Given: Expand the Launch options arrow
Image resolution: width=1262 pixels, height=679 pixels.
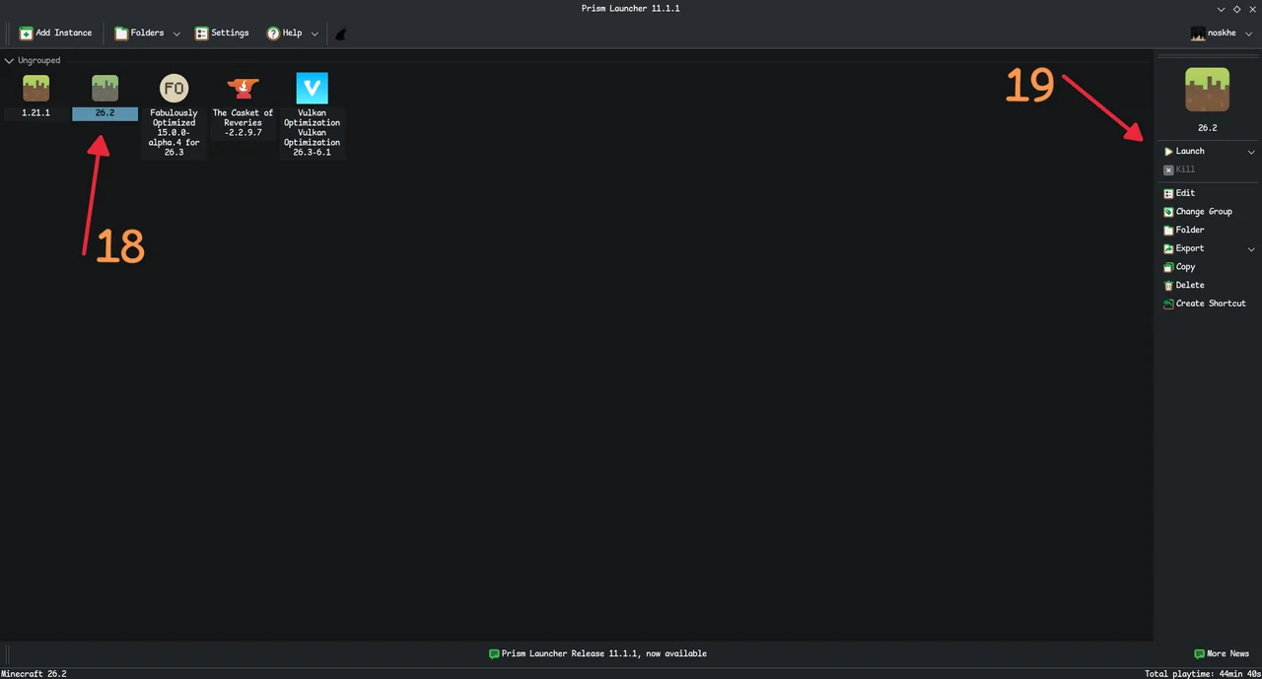Looking at the screenshot, I should point(1251,152).
